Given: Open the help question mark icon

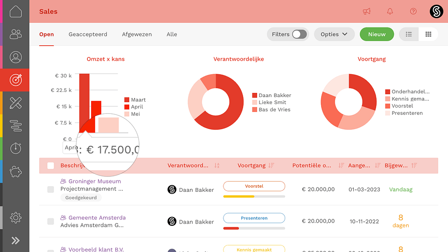Looking at the screenshot, I should point(413,11).
